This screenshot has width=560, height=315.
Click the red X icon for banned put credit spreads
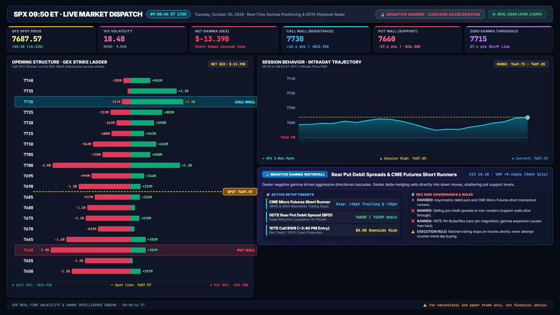point(412,210)
